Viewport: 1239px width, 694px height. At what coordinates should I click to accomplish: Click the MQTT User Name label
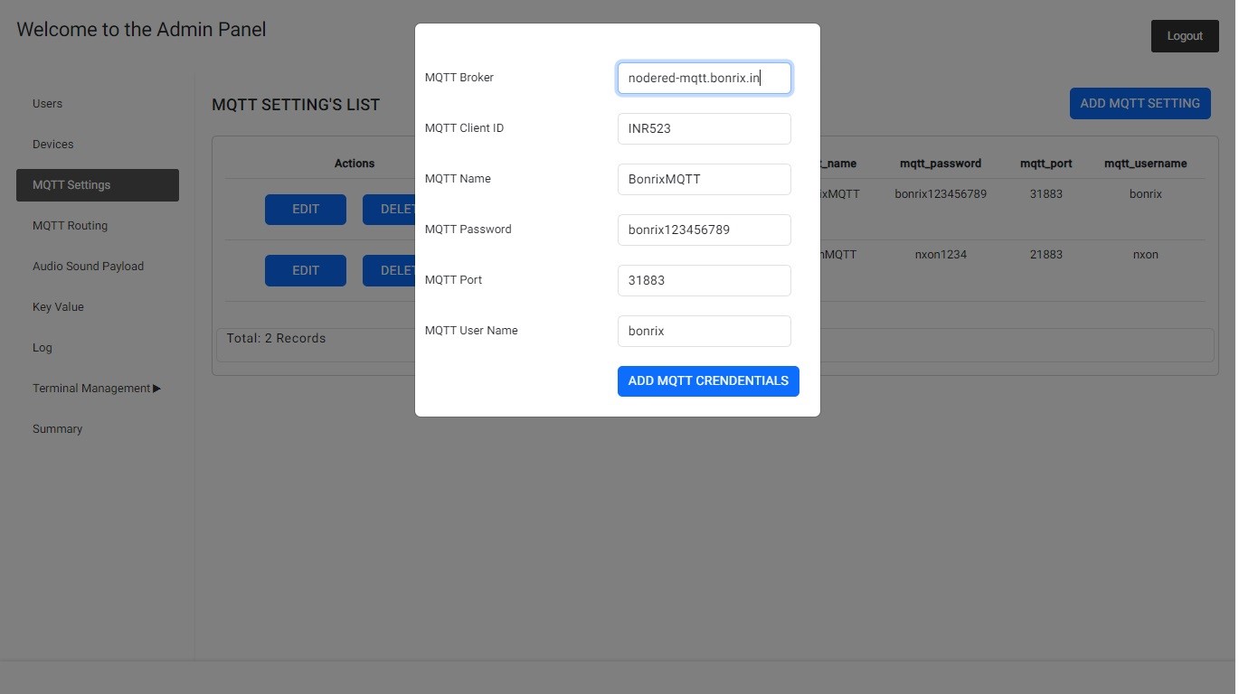tap(471, 331)
